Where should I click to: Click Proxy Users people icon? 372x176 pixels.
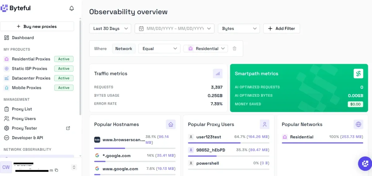[x=7, y=119]
